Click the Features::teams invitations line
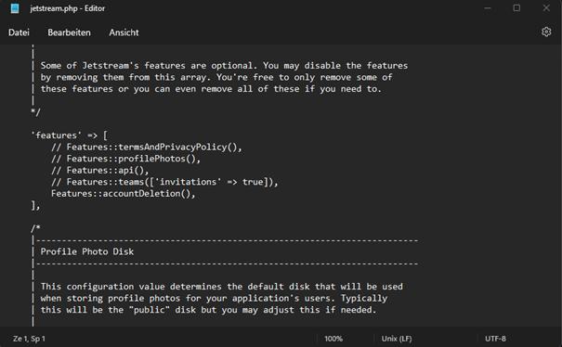Viewport: 562px width, 347px height. pyautogui.click(x=164, y=182)
